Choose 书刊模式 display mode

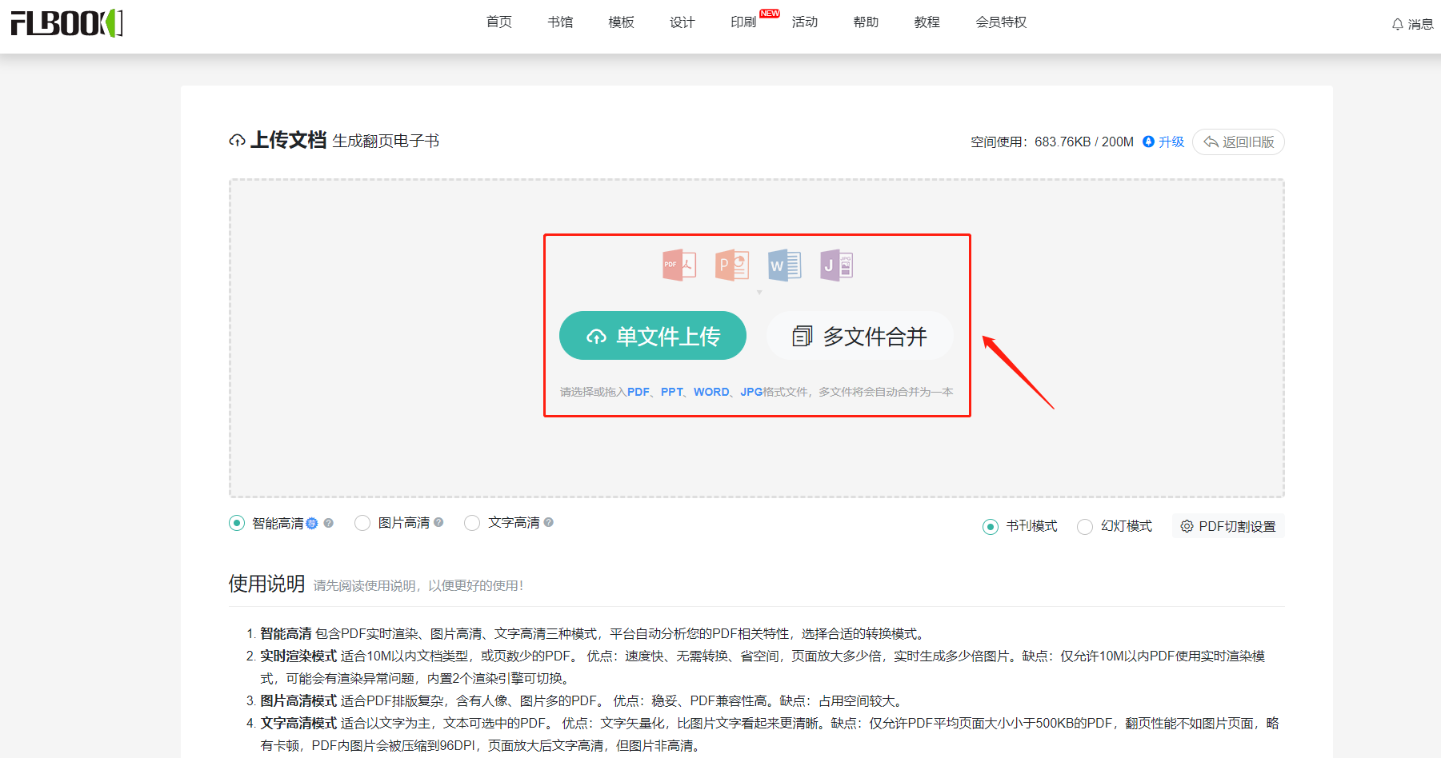[991, 527]
